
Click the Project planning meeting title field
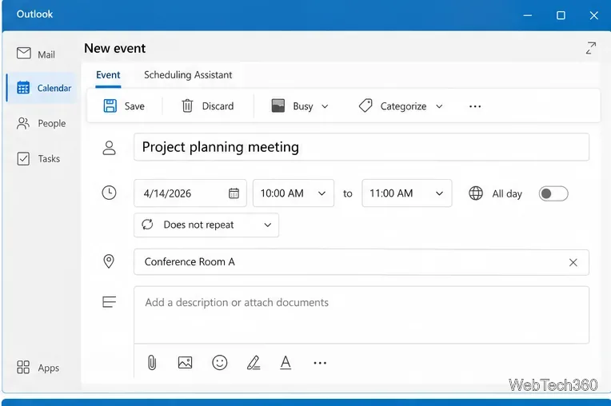pos(361,147)
